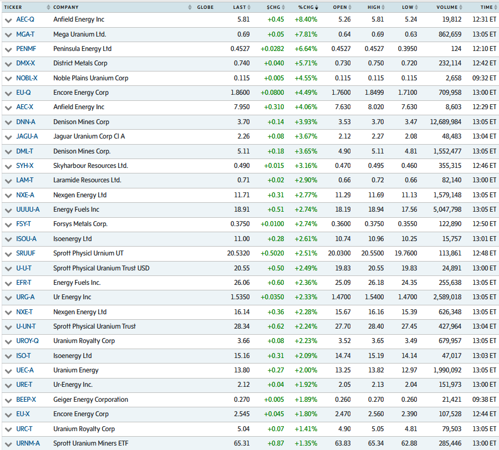Sort by High column arrows

[383, 7]
